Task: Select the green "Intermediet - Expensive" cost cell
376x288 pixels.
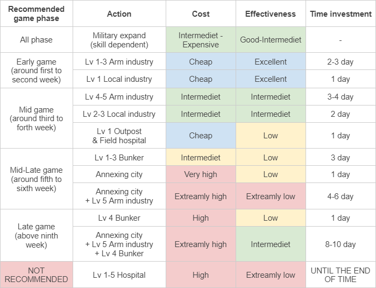Action: [200, 40]
